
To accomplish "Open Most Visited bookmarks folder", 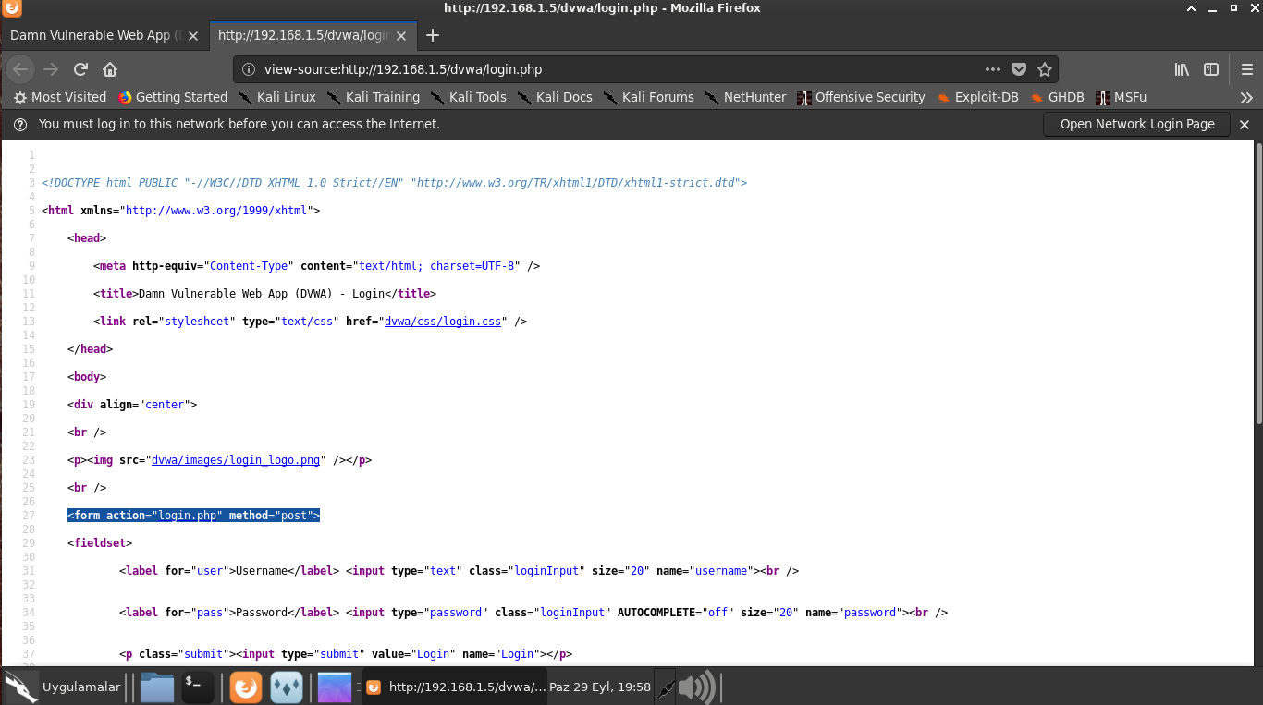I will pyautogui.click(x=60, y=97).
